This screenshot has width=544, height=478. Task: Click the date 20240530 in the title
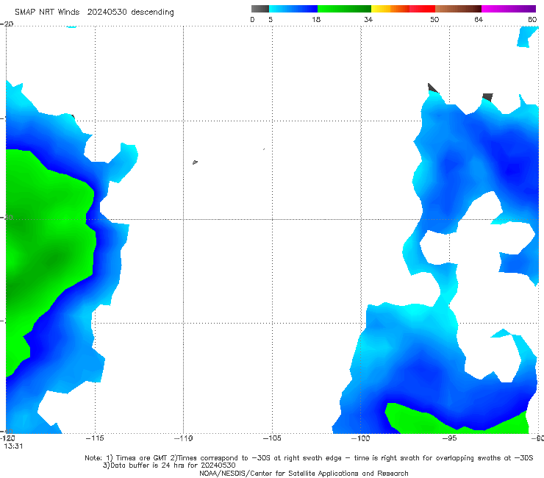107,12
